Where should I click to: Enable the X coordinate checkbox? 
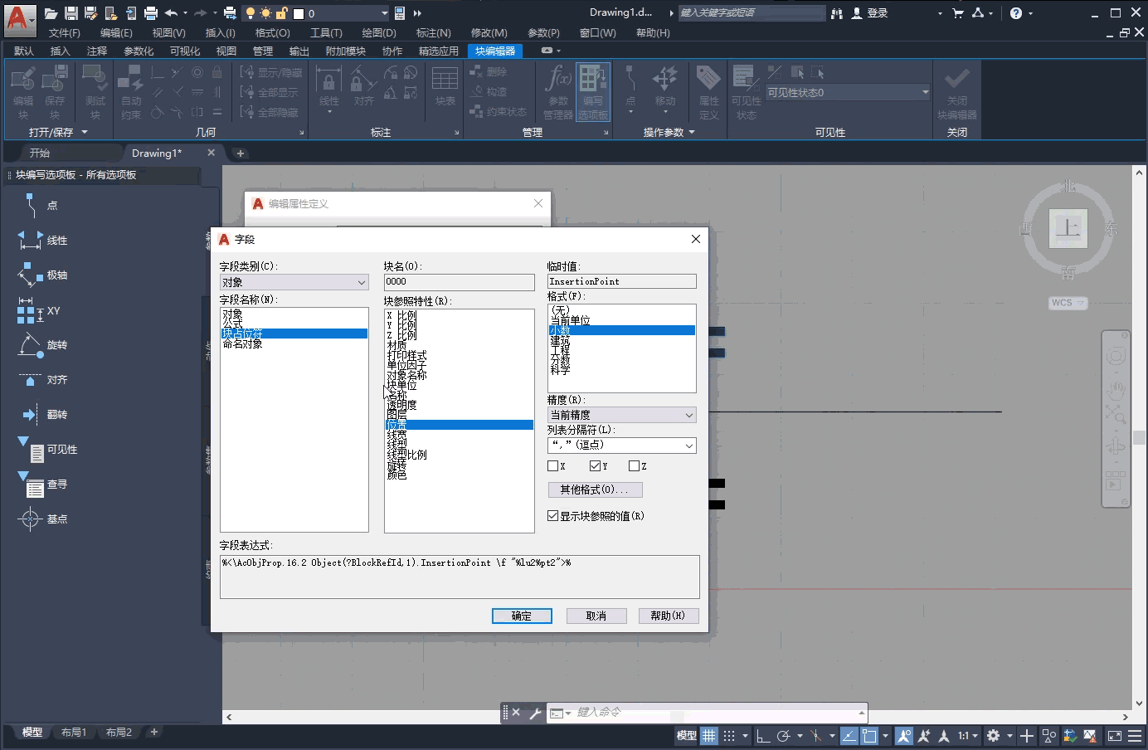click(x=553, y=465)
